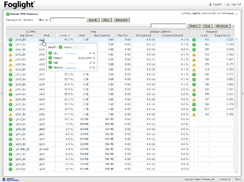Open the p1z0_bb app server link
The height and width of the screenshot is (182, 244).
click(20, 39)
